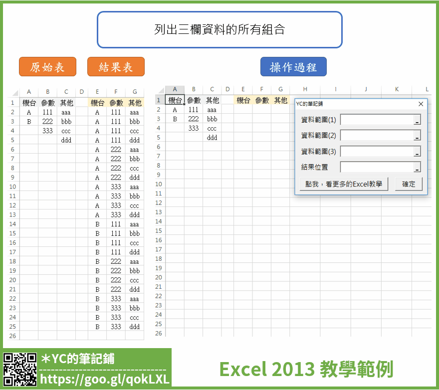Viewport: 439px width, 390px height.
Task: Click range selector icon for 資料範圍(2)
Action: pyautogui.click(x=417, y=136)
